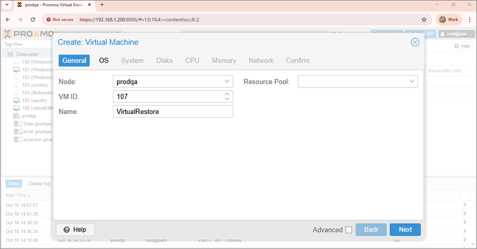Image resolution: width=477 pixels, height=249 pixels.
Task: Open the root@pam user menu
Action: tap(456, 34)
